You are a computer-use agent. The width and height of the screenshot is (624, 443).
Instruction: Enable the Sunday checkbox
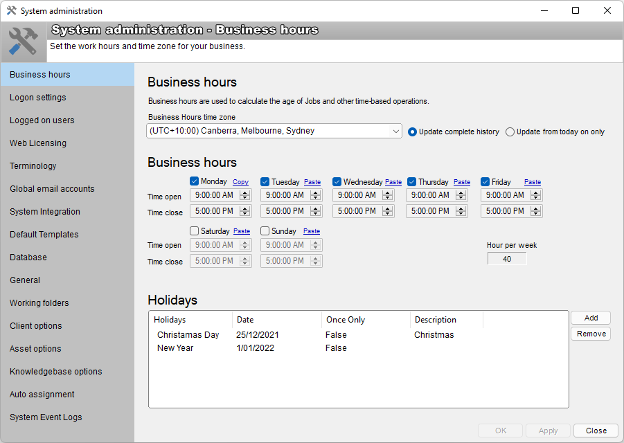tap(265, 230)
